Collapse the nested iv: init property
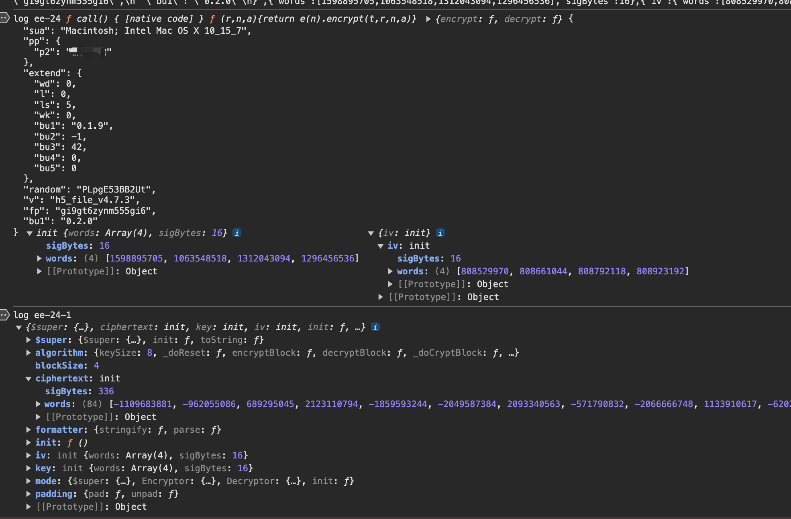791x519 pixels. click(x=381, y=246)
